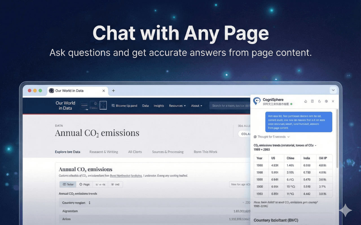This screenshot has height=225, width=361.
Task: Click the Chine column header in CogniSphere table
Action: [292, 158]
